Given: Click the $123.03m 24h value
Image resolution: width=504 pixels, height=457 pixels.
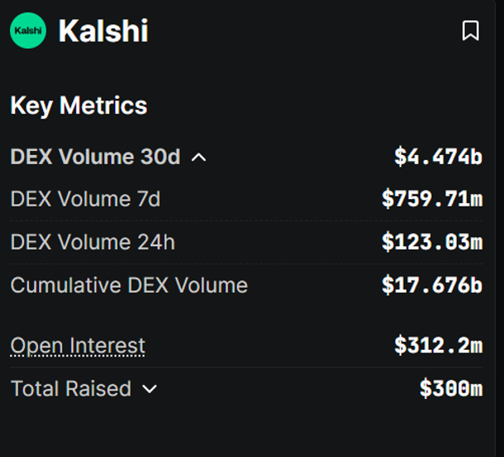Looking at the screenshot, I should pos(432,242).
